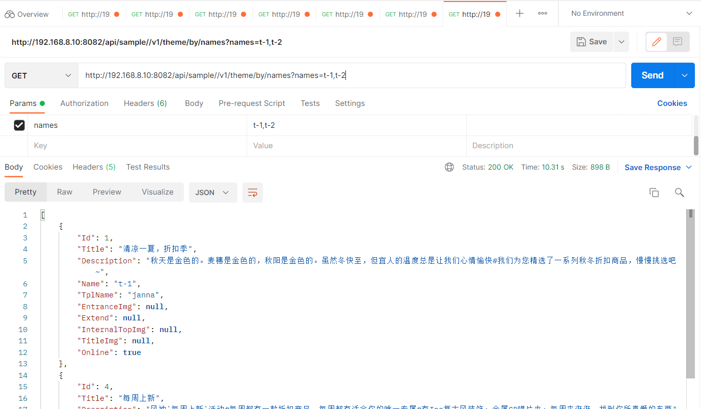Image resolution: width=701 pixels, height=409 pixels.
Task: Open the GET method dropdown
Action: [x=41, y=75]
